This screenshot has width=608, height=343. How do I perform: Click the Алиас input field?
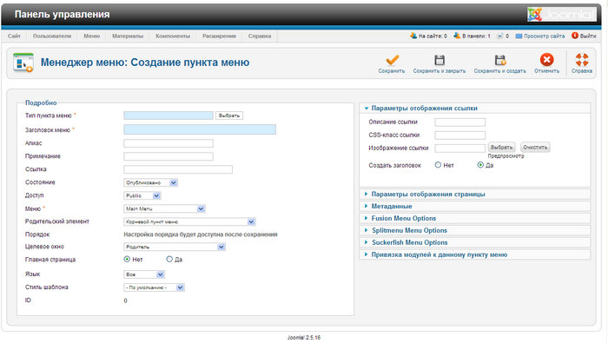[x=169, y=143]
